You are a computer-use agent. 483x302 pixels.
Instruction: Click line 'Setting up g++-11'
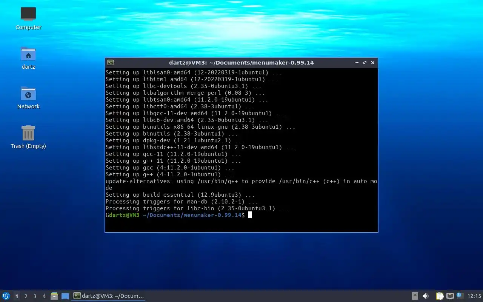click(x=173, y=161)
